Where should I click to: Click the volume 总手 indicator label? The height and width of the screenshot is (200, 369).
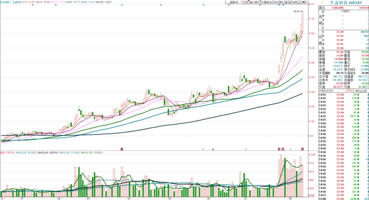7,153
